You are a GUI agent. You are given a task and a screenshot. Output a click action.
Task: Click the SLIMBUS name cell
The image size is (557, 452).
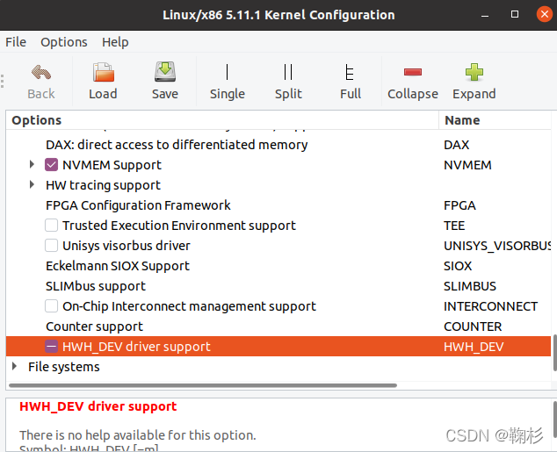click(x=470, y=286)
